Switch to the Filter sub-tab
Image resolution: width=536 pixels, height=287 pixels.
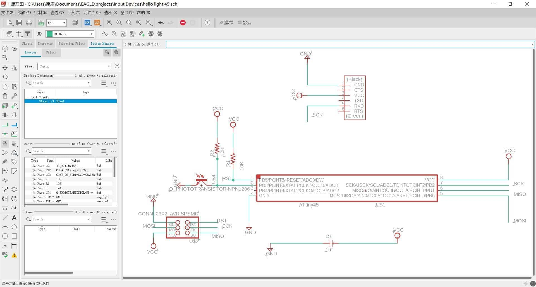51,52
